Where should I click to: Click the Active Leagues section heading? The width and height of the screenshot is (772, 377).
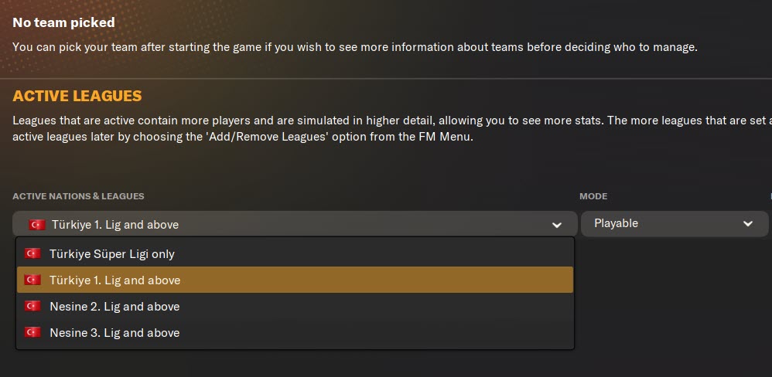(77, 97)
